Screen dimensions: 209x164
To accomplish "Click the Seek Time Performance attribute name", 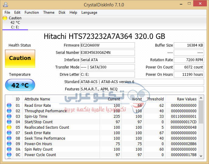I will click(45, 138).
